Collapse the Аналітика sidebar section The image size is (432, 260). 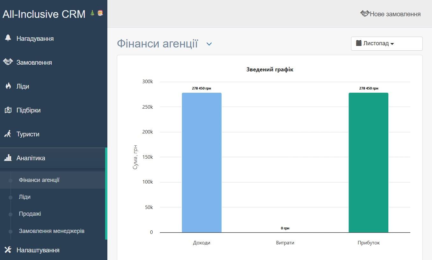31,158
